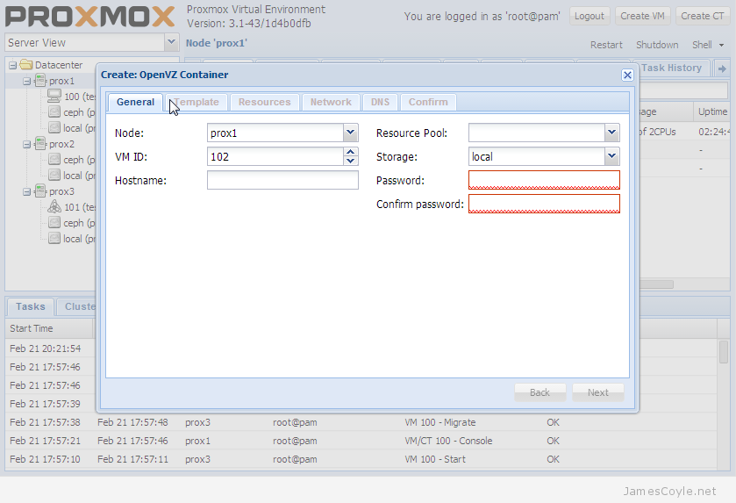
Task: Select the General tab
Action: [x=135, y=102]
